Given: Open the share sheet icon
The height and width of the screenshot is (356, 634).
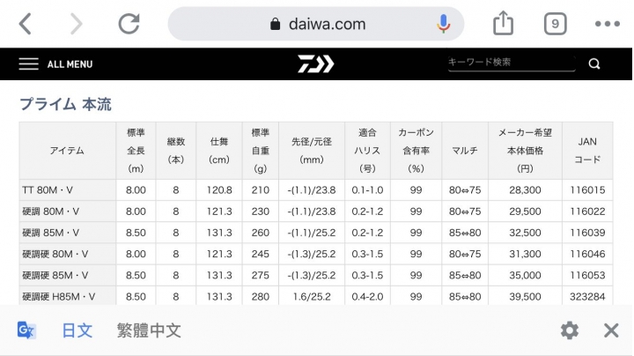Looking at the screenshot, I should (503, 23).
